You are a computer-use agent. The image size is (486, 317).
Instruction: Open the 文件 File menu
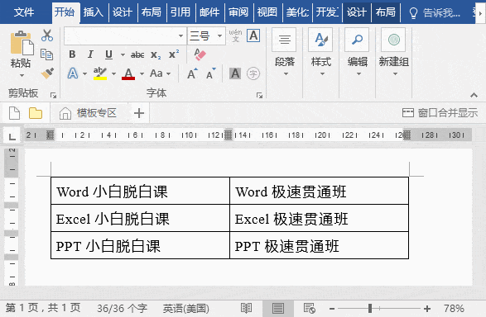point(24,12)
